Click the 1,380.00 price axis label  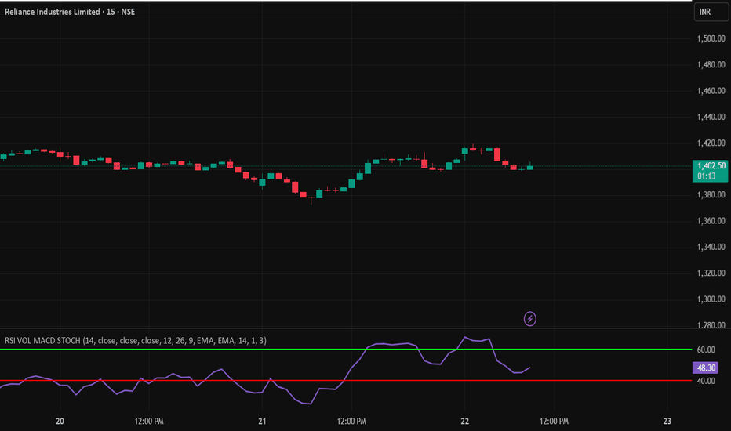click(x=711, y=195)
